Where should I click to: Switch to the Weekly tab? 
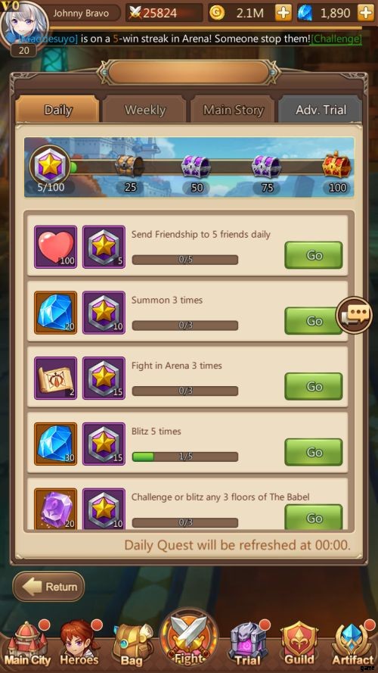[x=145, y=110]
